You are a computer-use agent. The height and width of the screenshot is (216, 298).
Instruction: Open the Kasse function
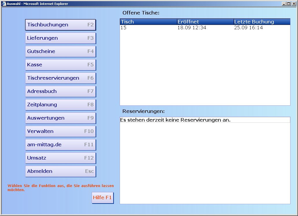pyautogui.click(x=60, y=65)
